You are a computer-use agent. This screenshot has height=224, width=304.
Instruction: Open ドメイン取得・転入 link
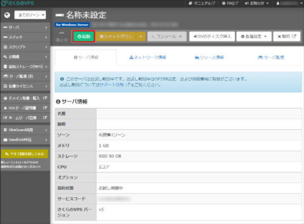point(25,98)
